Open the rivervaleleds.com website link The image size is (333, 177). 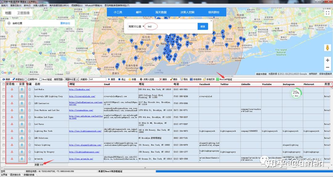[82, 96]
